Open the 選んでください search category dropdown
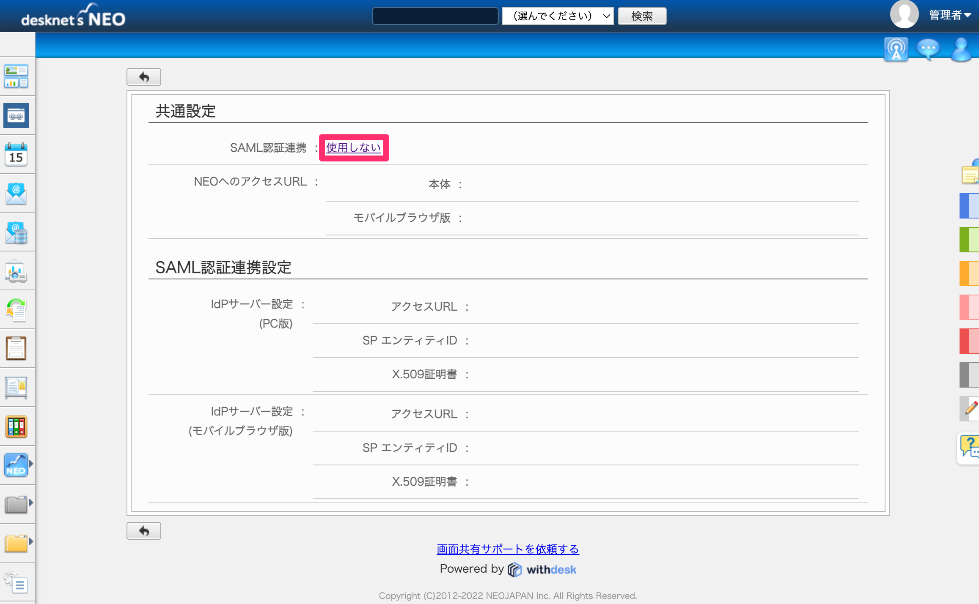This screenshot has width=979, height=604. (558, 16)
